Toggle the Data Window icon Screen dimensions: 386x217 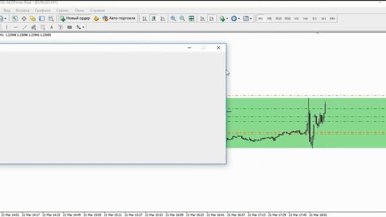tap(24, 19)
